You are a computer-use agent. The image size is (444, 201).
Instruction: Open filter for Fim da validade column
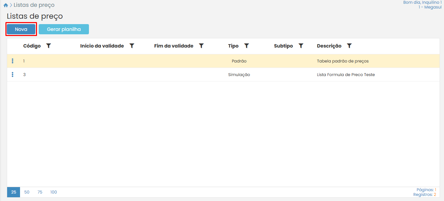pos(201,46)
